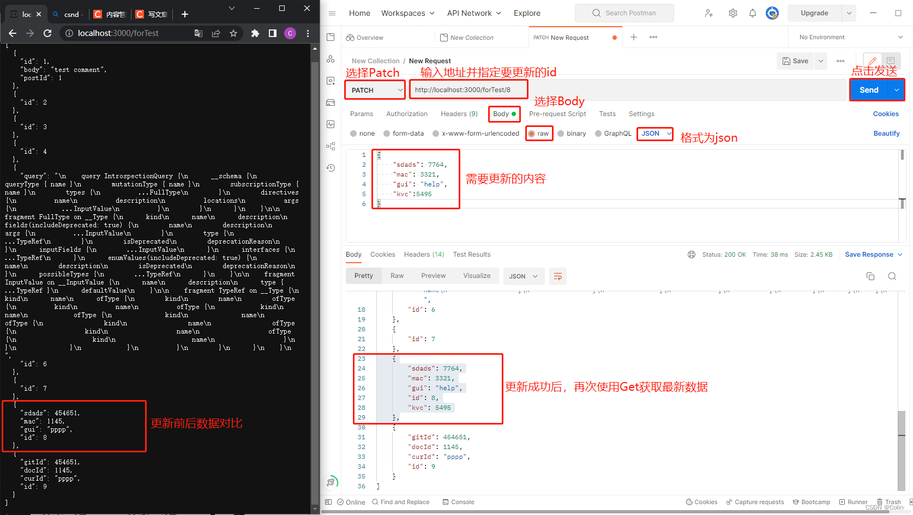Select the none body type radio
Viewport: 913px width, 515px height.
coord(353,134)
